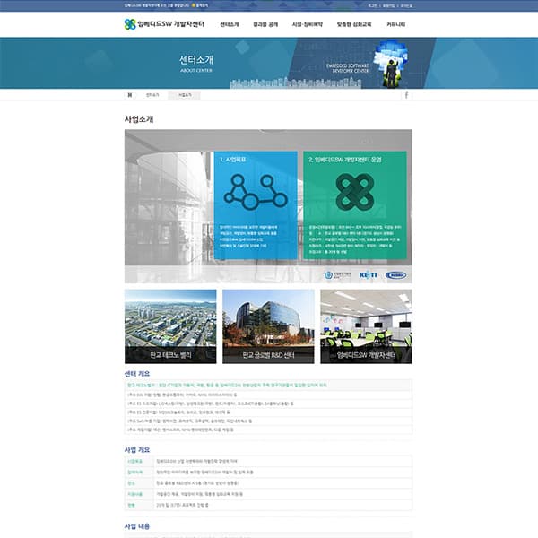Click the 사업 내용 section heading
This screenshot has width=538, height=538.
137,526
